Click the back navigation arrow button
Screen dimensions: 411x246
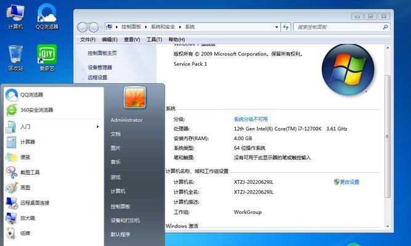pos(83,27)
